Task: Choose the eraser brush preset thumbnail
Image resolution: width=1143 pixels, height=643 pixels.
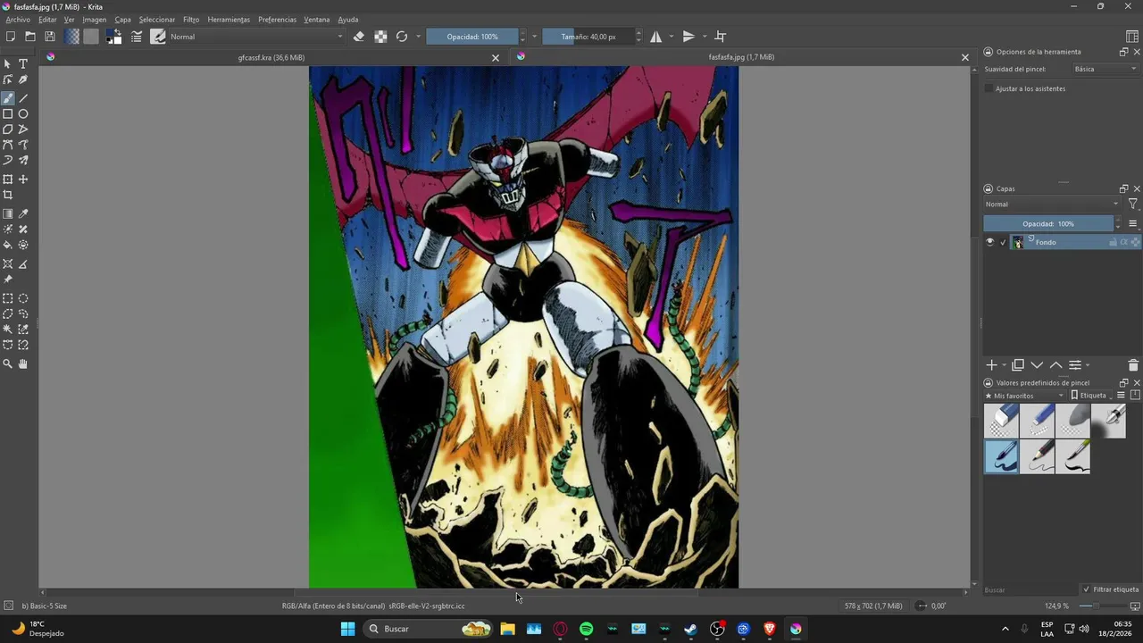Action: click(1001, 421)
